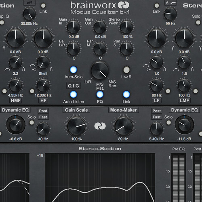Toggle the Link button beside 30.00k Hz
The image size is (202, 202).
pos(43,6)
